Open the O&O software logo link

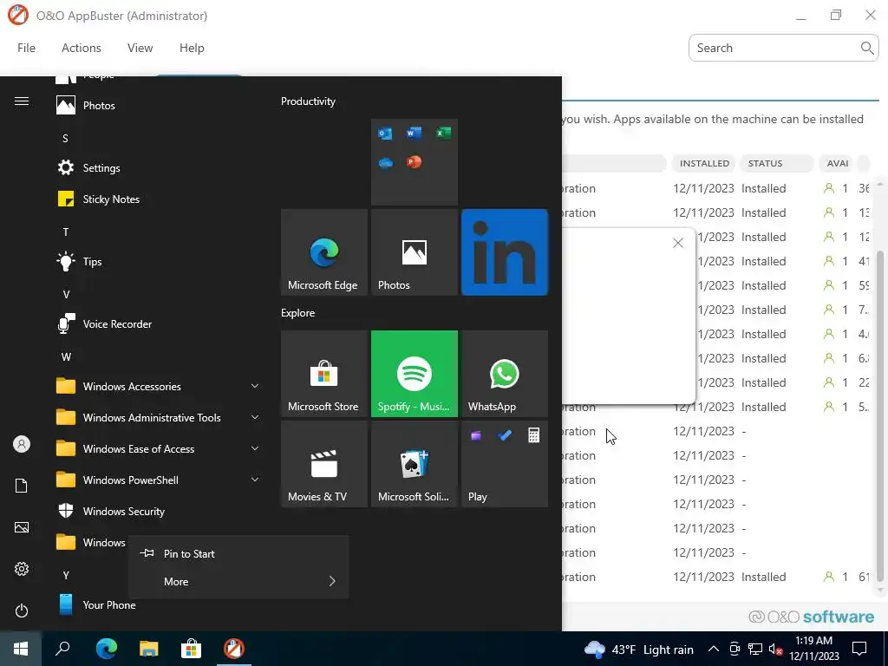[x=811, y=617]
